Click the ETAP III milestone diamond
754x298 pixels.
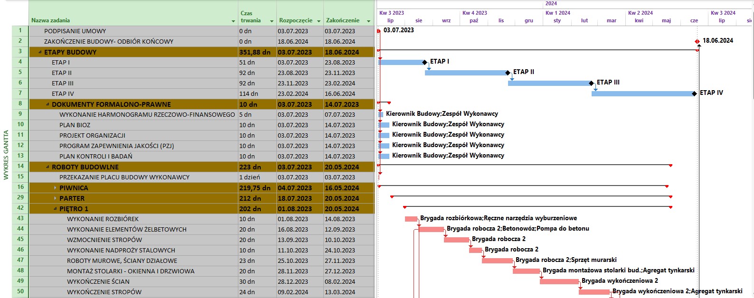[x=592, y=83]
